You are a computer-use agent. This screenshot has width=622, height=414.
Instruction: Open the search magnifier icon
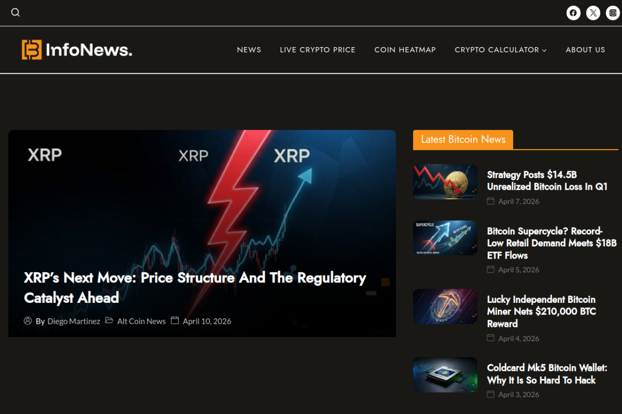pyautogui.click(x=16, y=13)
